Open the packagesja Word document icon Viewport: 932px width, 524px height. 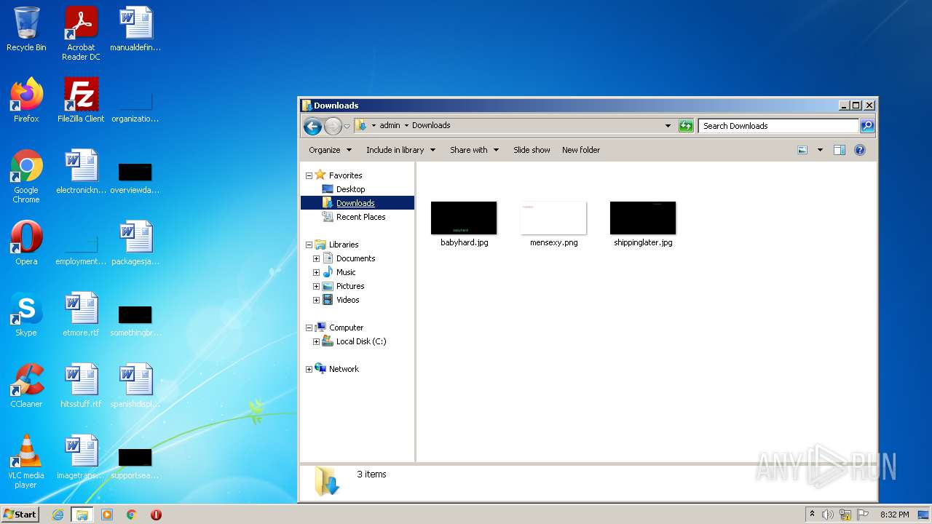pyautogui.click(x=135, y=242)
